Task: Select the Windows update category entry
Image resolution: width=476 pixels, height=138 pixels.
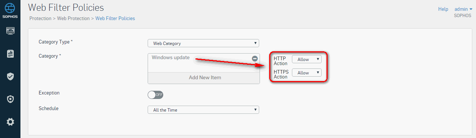Action: (171, 58)
